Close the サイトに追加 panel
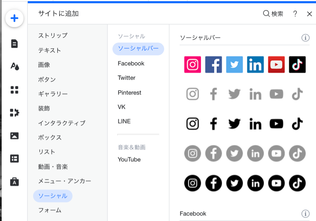The width and height of the screenshot is (316, 221). pos(309,14)
